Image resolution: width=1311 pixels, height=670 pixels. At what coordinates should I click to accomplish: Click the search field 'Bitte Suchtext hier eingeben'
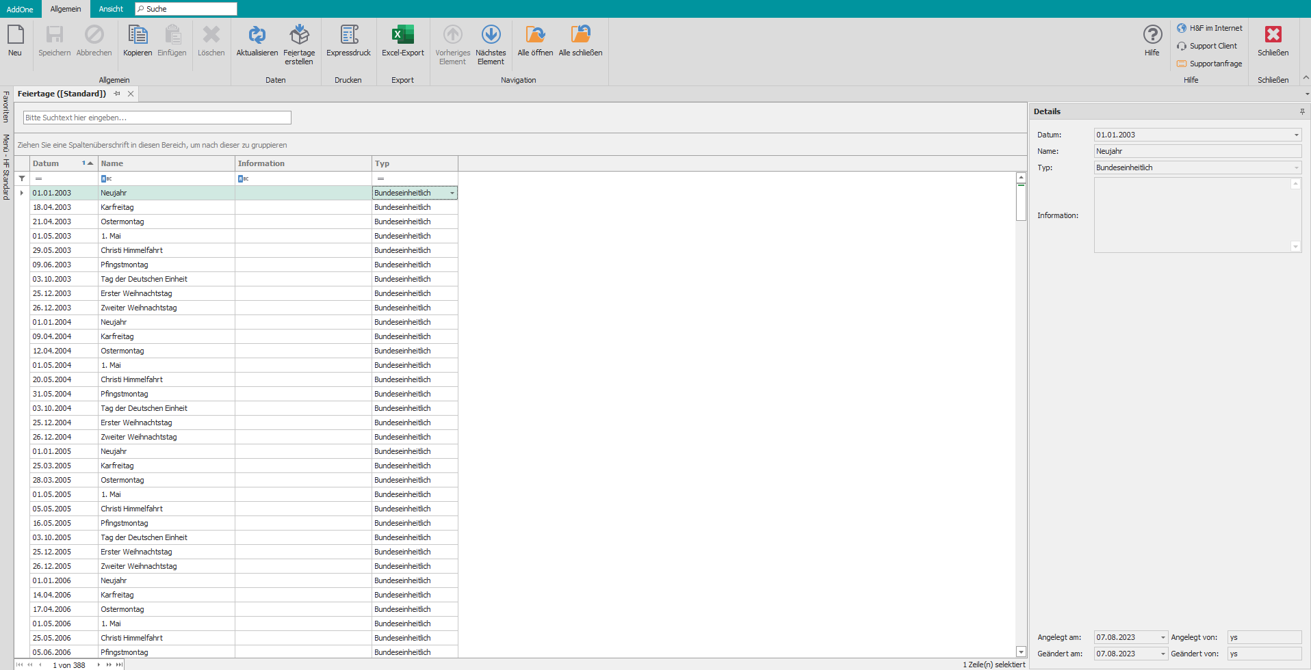(157, 118)
